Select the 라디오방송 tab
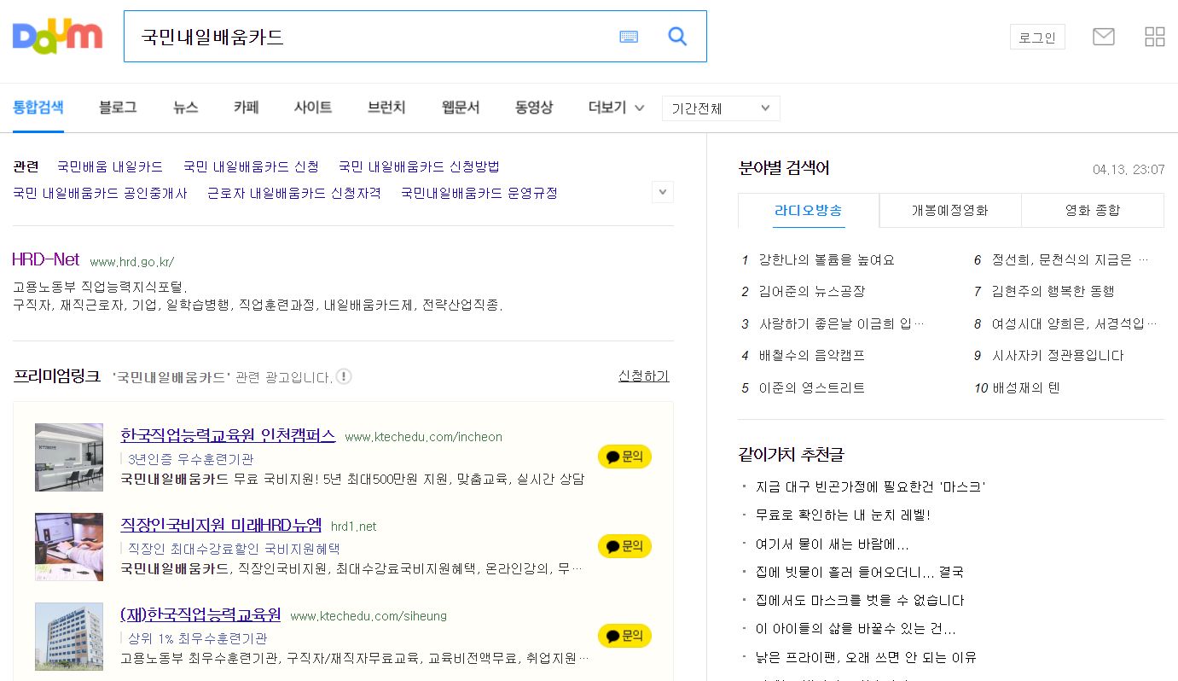 click(x=809, y=210)
